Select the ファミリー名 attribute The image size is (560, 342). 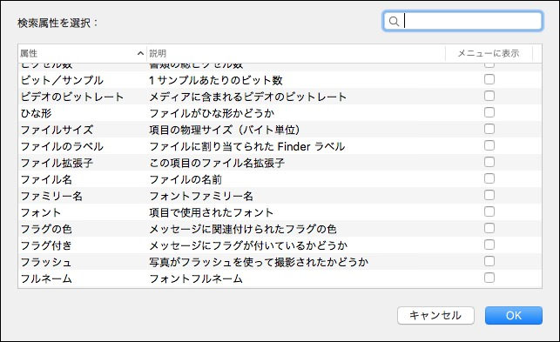point(51,196)
